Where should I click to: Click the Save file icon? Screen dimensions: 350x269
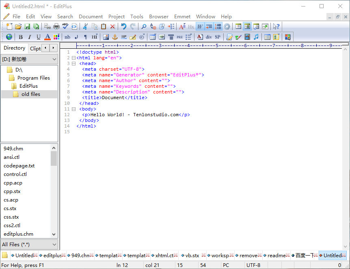pyautogui.click(x=27, y=26)
